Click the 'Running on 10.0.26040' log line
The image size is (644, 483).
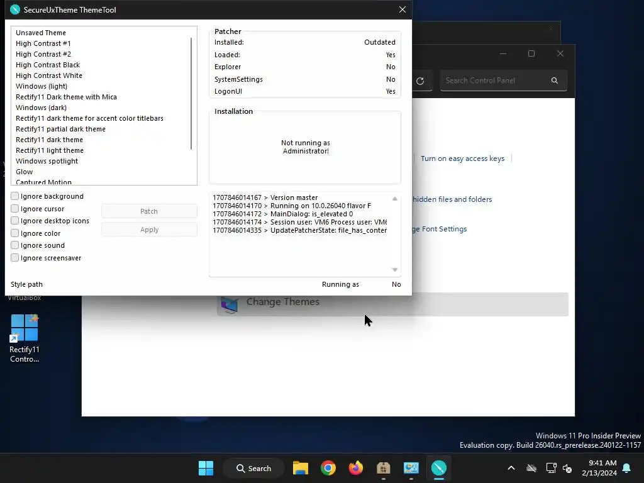point(292,206)
